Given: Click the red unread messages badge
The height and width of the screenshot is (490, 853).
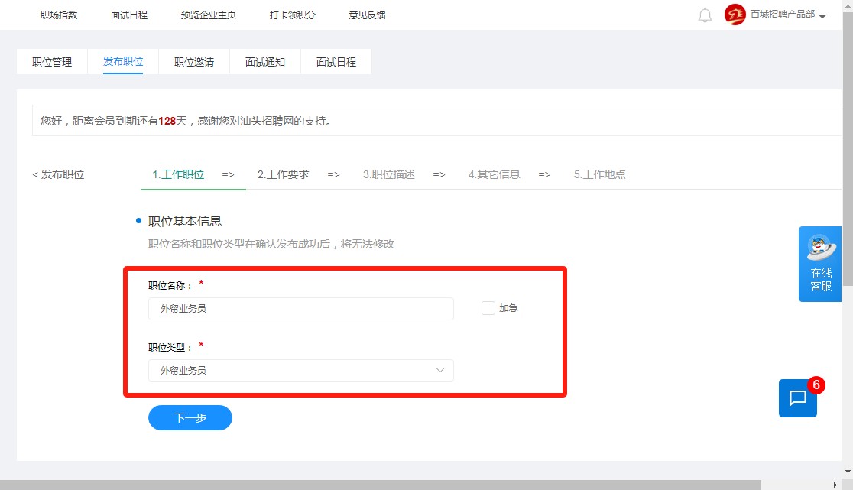Looking at the screenshot, I should pyautogui.click(x=816, y=385).
